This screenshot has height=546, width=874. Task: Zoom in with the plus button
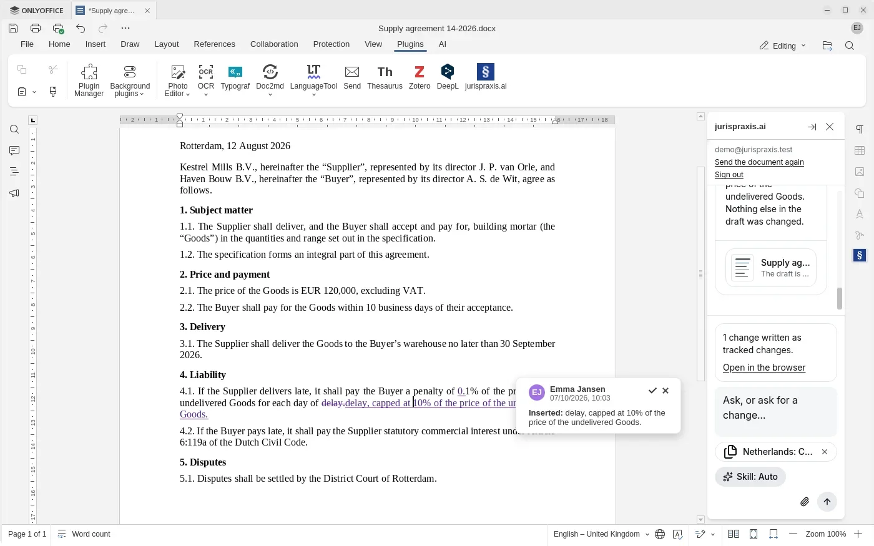[858, 534]
